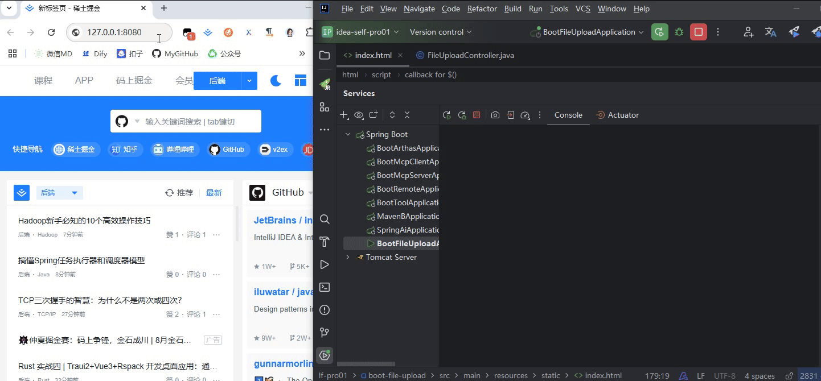Switch layout with the blue grid icon
The image size is (821, 381).
[x=301, y=81]
